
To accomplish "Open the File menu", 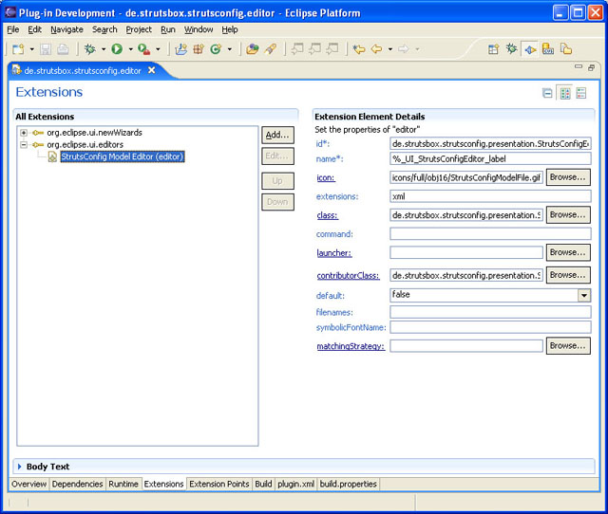I will coord(12,29).
